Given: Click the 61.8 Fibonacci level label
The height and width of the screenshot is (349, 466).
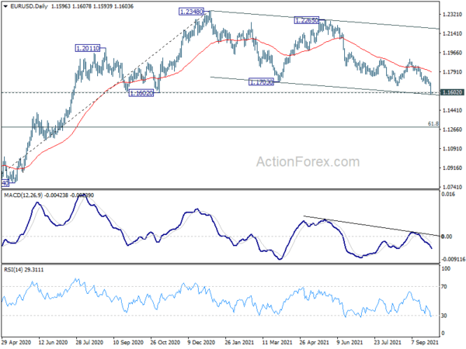Looking at the screenshot, I should coord(433,123).
